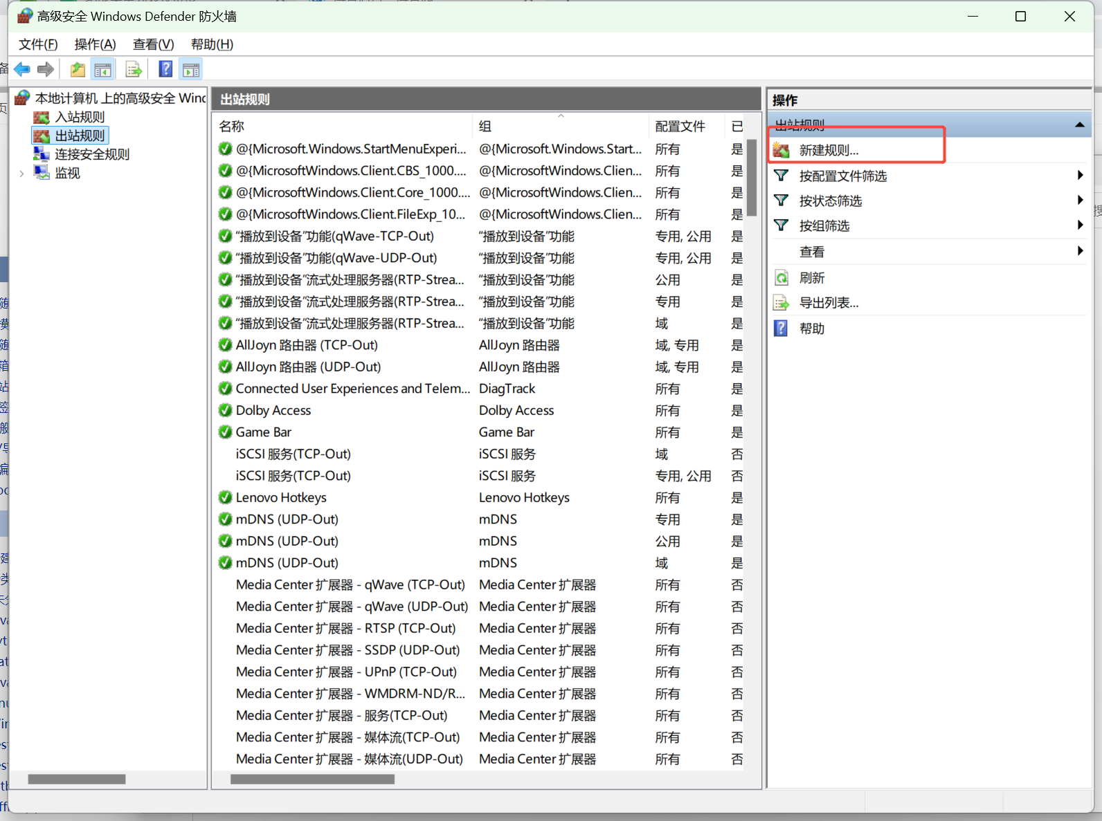Click the export icon next to 导出列表
Image resolution: width=1102 pixels, height=821 pixels.
[782, 303]
